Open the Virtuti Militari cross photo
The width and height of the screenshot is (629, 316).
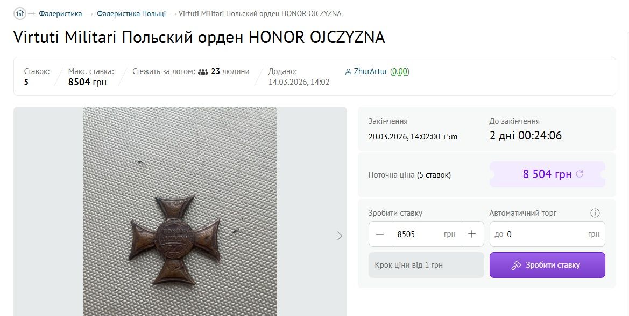[x=180, y=211]
